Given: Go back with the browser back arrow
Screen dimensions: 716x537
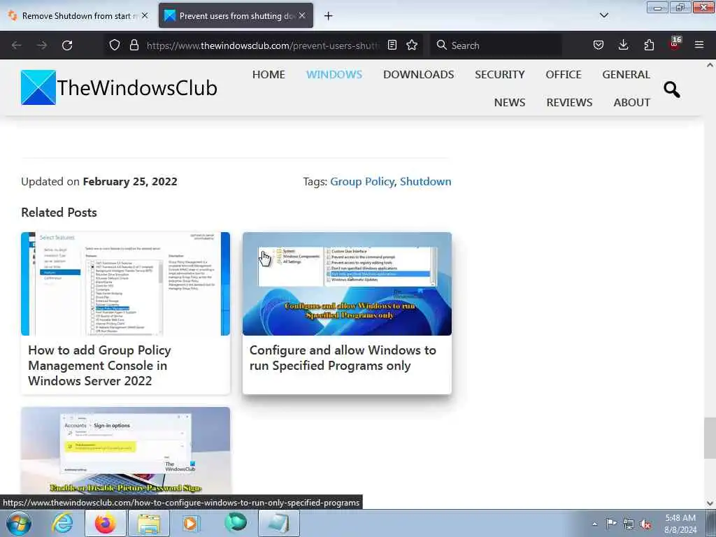Looking at the screenshot, I should click(x=17, y=45).
